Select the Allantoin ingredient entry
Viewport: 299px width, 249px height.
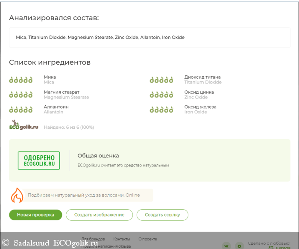[53, 110]
